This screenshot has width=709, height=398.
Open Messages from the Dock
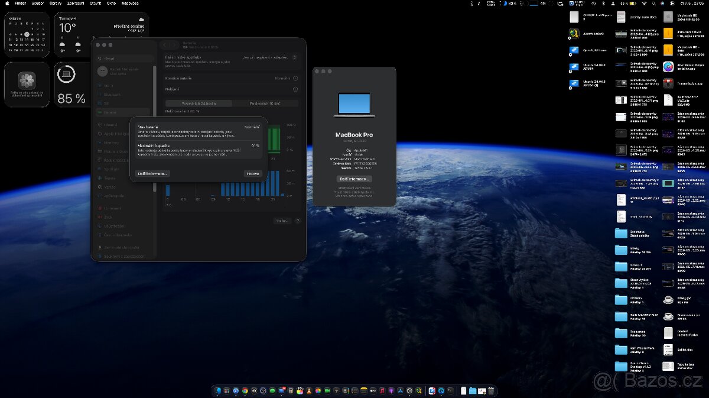point(272,391)
